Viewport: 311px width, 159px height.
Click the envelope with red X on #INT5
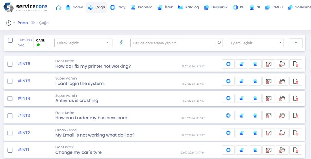(269, 81)
